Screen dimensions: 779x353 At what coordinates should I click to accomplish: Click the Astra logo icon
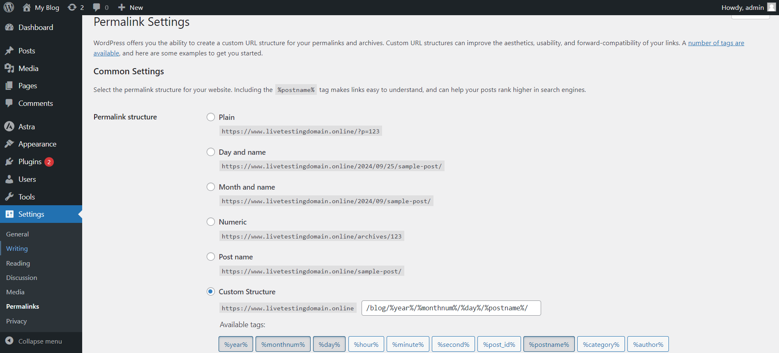(x=9, y=127)
